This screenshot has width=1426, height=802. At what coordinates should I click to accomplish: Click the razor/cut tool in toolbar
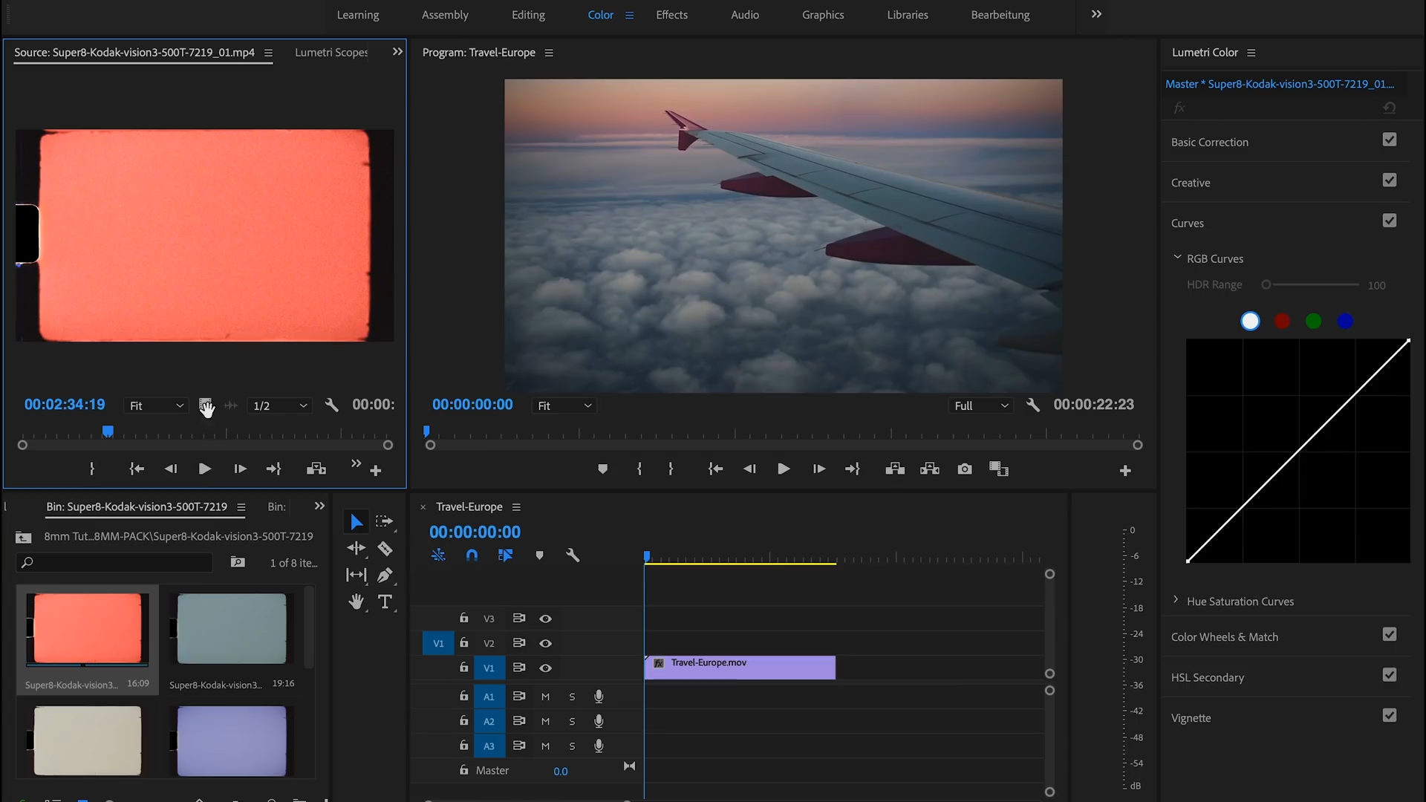pyautogui.click(x=385, y=547)
